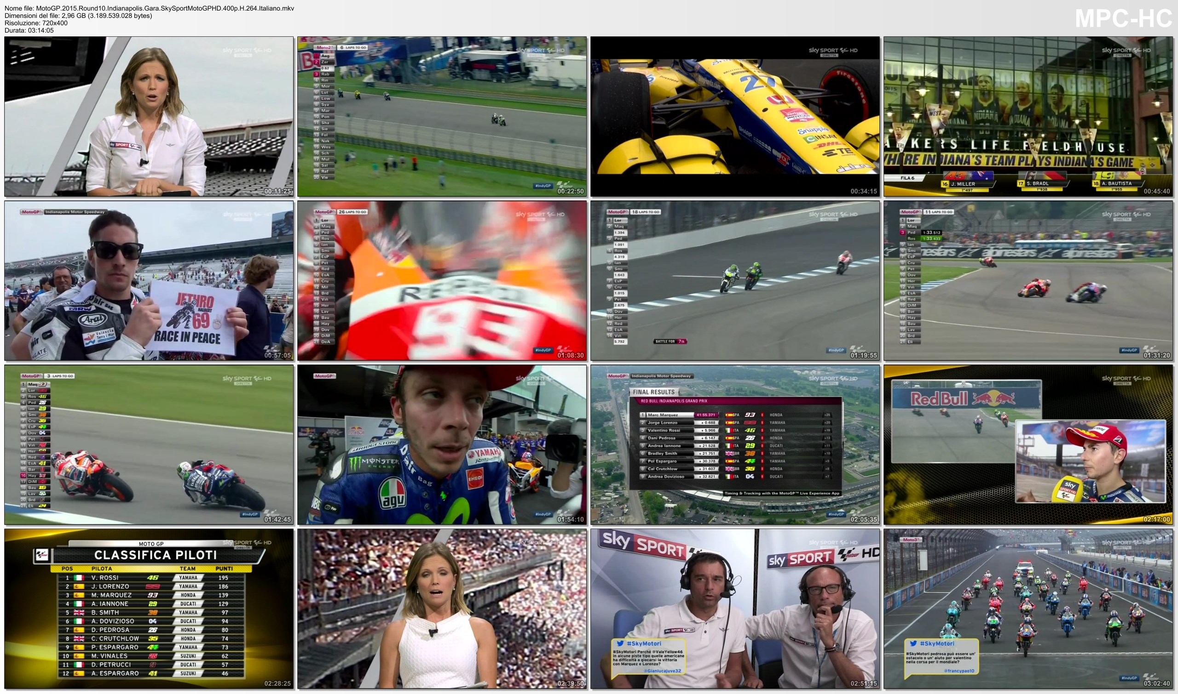Click 'M. MARQUEZ' row in the standings

[x=151, y=595]
